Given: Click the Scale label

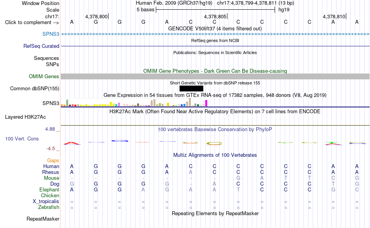Looking at the screenshot, I should (53, 10).
